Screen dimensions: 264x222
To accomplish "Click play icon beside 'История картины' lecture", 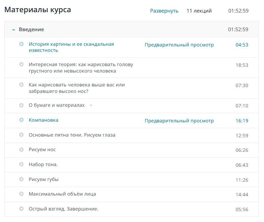I will [21, 44].
